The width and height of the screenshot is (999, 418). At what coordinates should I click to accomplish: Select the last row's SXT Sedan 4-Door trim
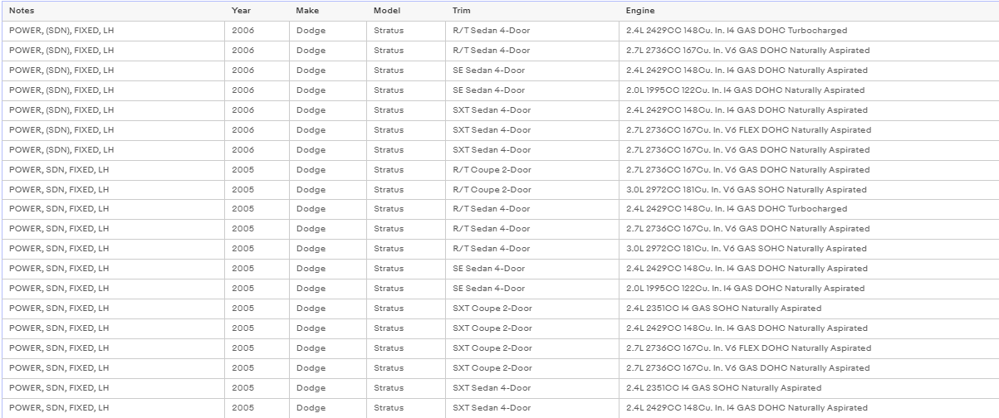pyautogui.click(x=531, y=408)
